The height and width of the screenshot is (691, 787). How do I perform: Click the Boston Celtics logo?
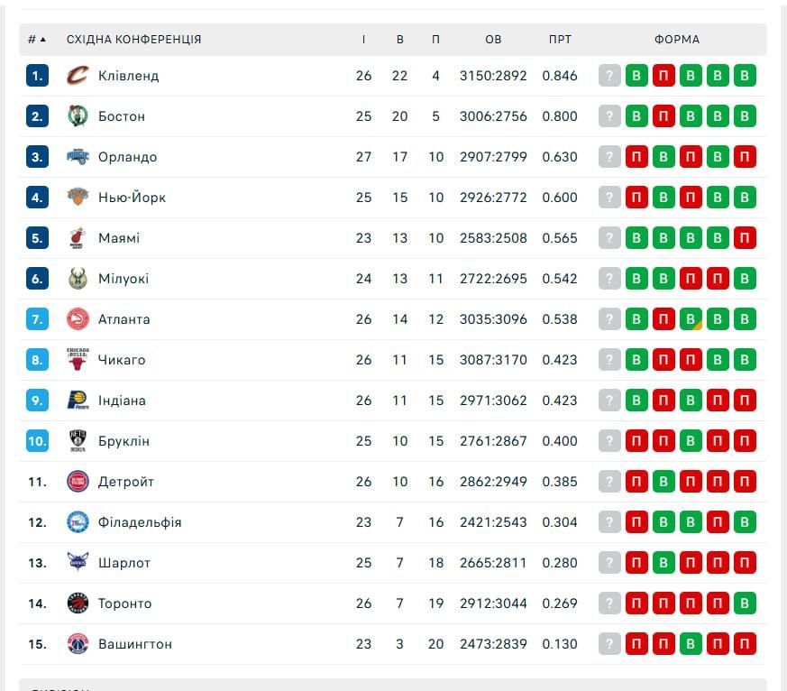(78, 116)
